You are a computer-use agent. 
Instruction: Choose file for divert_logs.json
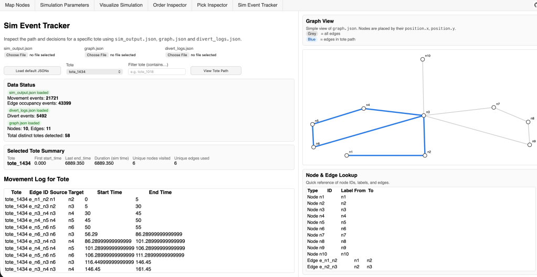177,55
